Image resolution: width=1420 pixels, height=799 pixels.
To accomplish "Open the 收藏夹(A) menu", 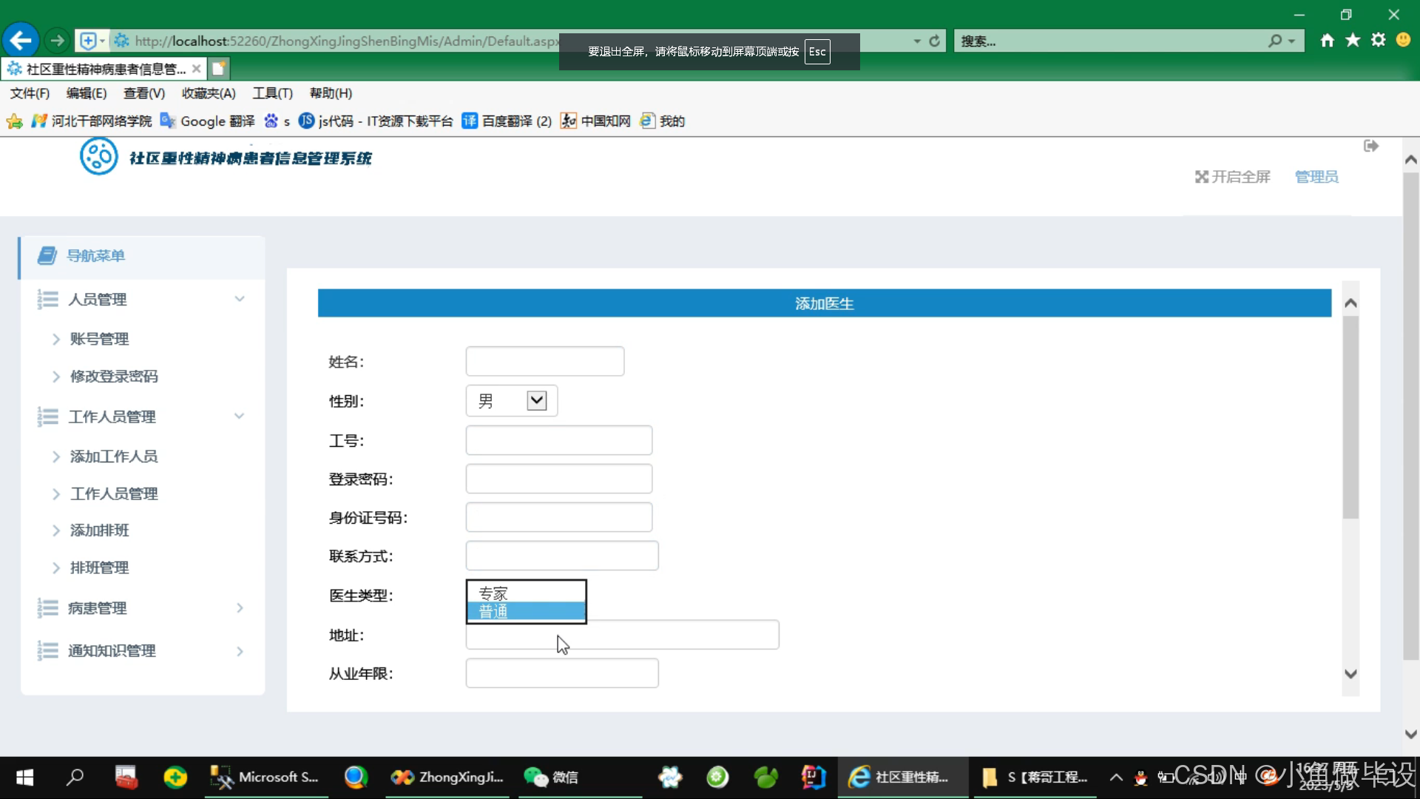I will (209, 93).
